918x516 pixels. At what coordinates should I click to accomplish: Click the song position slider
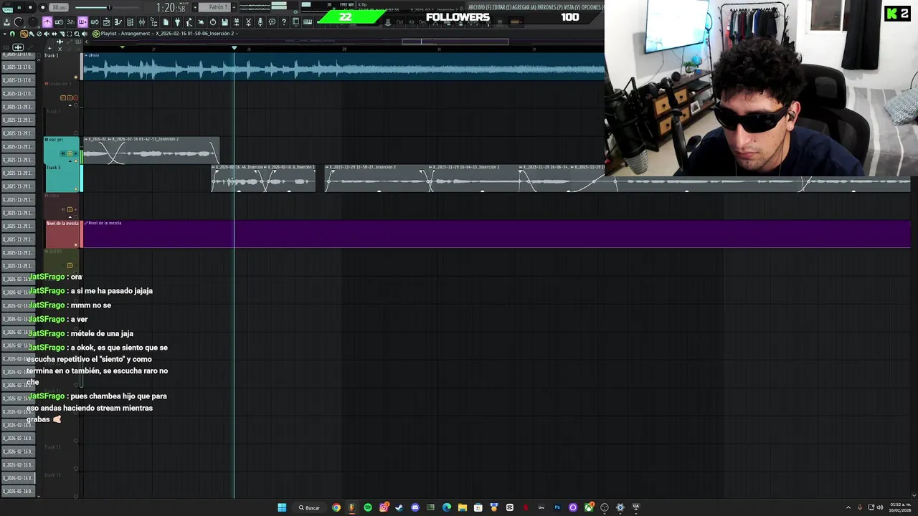[x=107, y=8]
